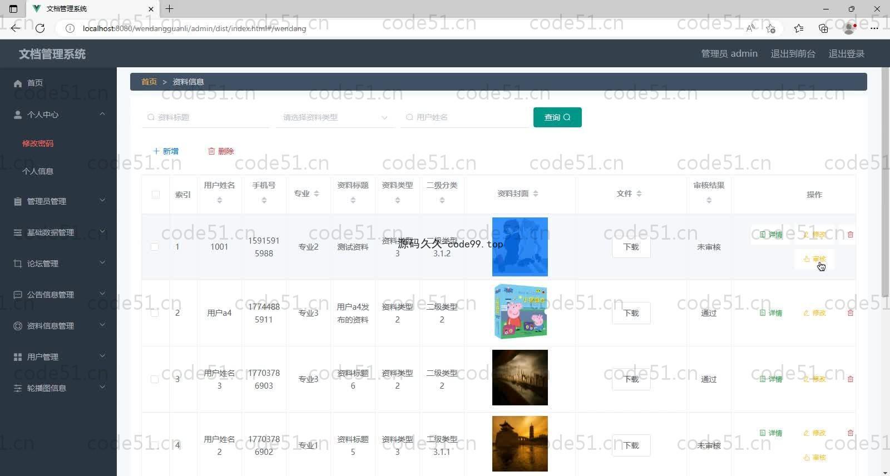Image resolution: width=890 pixels, height=476 pixels.
Task: Open the browser tab actions menu icon
Action: pyautogui.click(x=14, y=9)
